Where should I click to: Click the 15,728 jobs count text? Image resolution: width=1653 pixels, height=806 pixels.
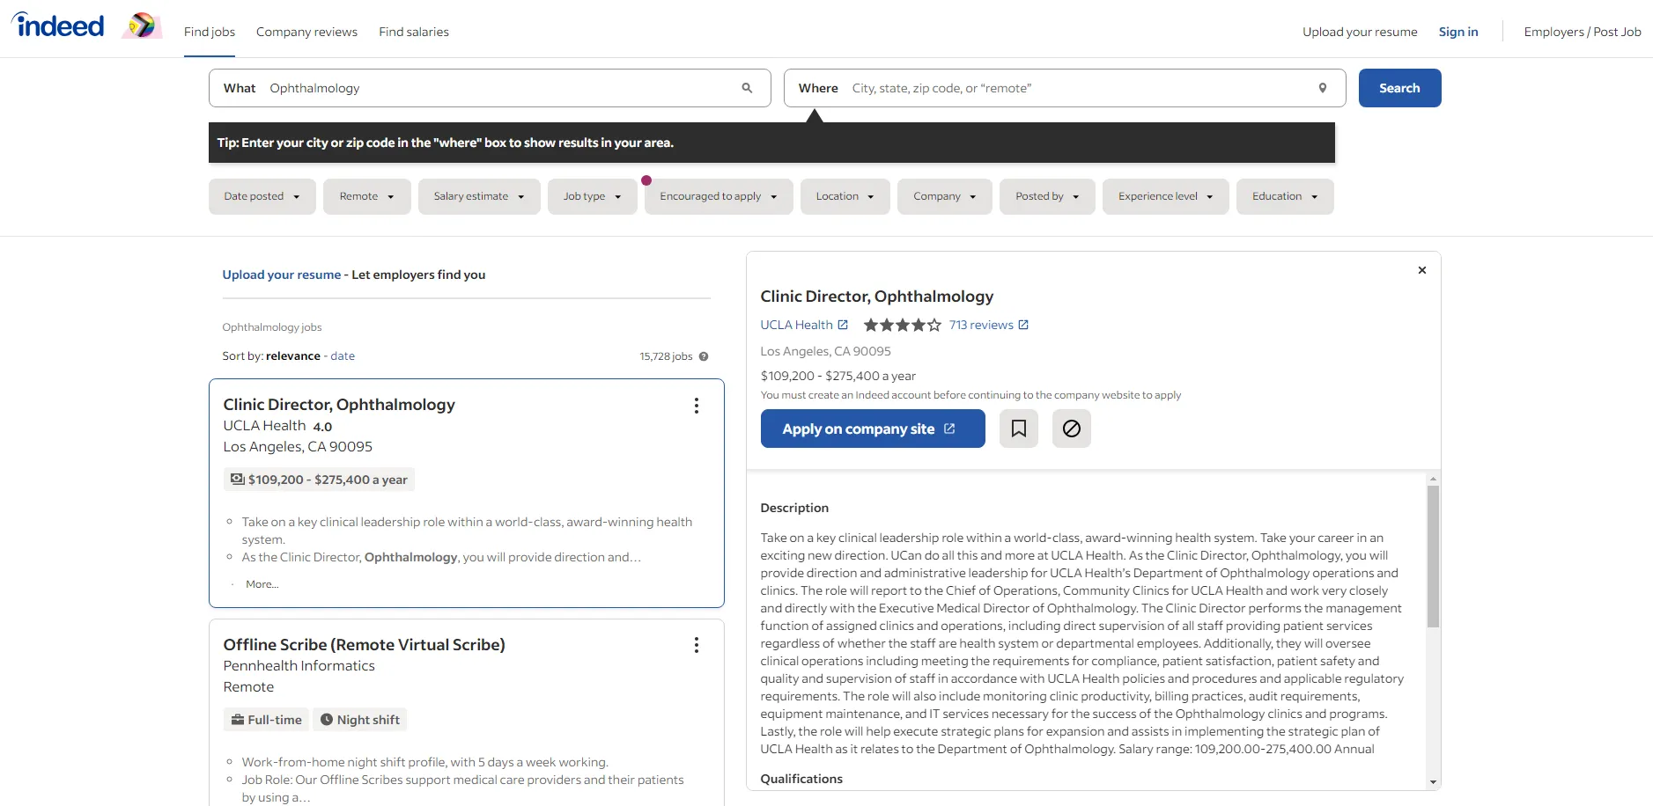point(666,356)
